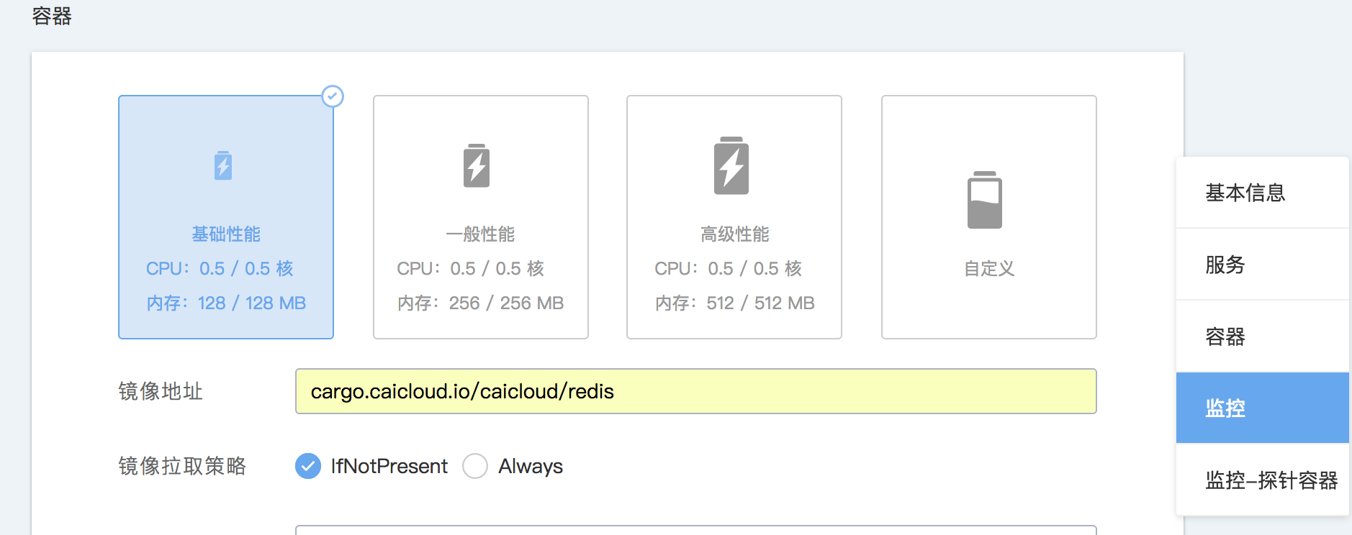Screen dimensions: 1352x535
Task: Choose the 一般性能 256 MB preset card
Action: 481,217
